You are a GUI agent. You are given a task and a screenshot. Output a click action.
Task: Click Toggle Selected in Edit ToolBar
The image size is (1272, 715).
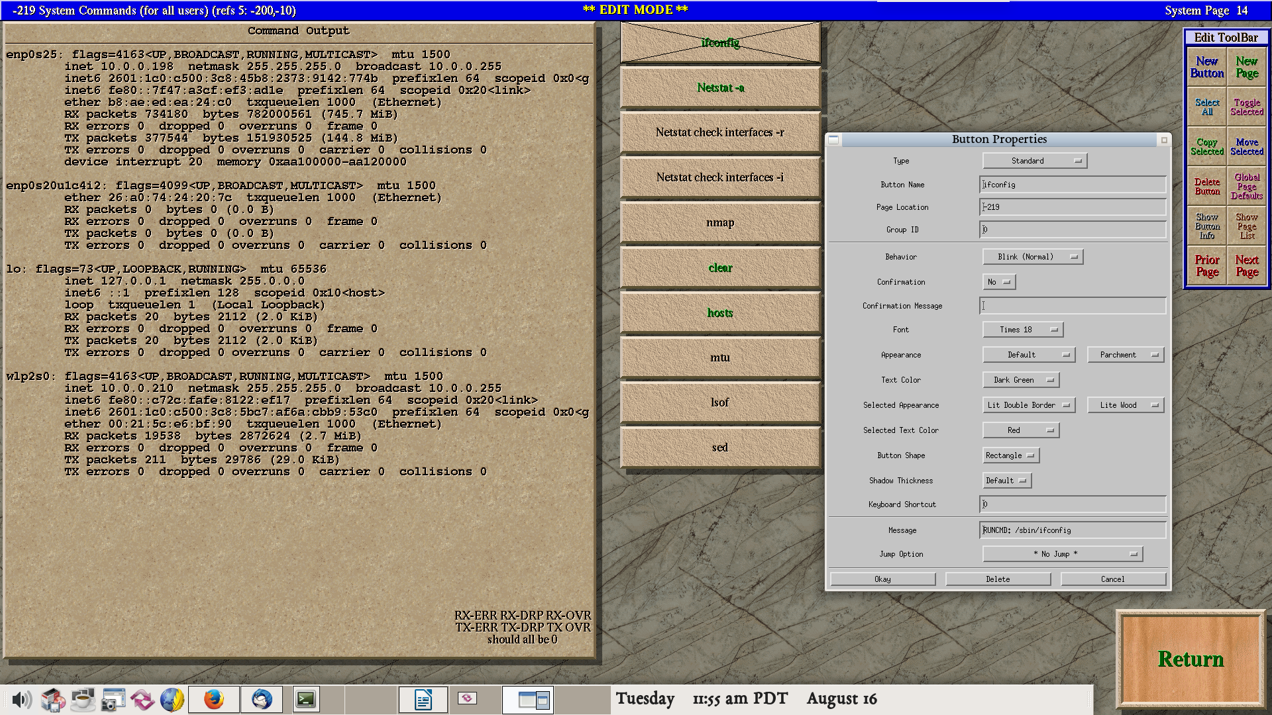tap(1246, 107)
